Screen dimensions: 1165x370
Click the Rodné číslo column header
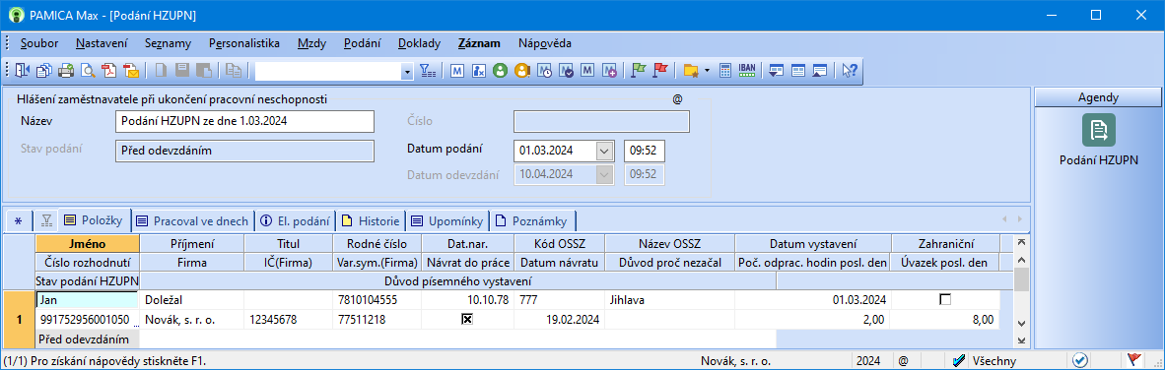(x=377, y=243)
